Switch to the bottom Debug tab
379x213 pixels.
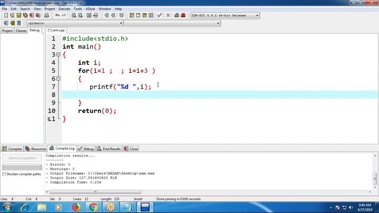point(85,149)
